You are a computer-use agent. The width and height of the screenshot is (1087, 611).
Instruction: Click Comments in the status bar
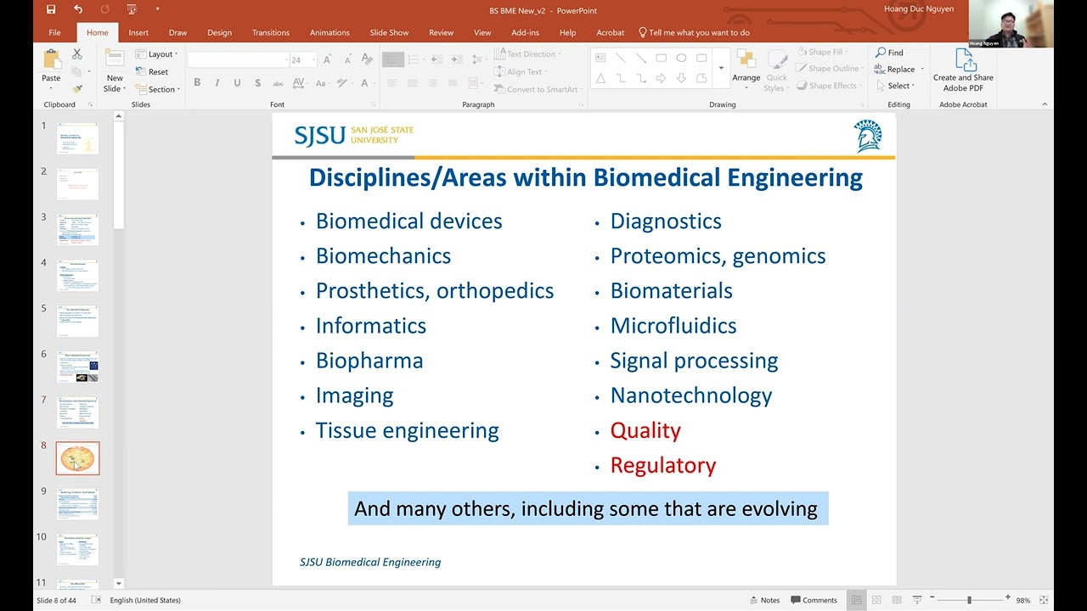coord(814,600)
